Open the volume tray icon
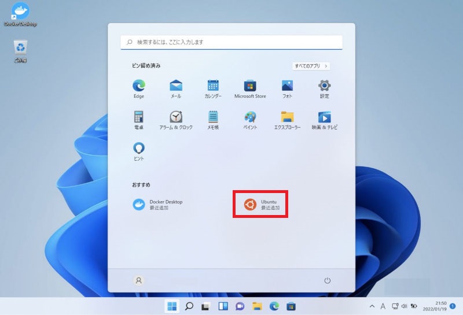 click(404, 306)
